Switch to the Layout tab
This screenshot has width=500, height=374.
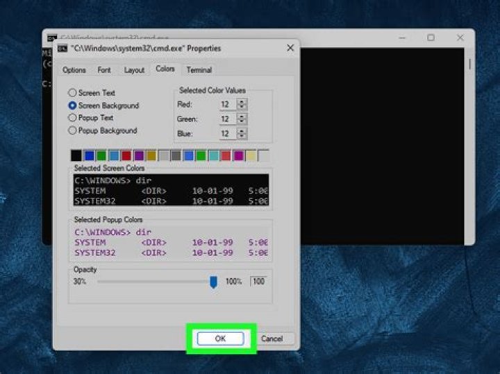134,70
